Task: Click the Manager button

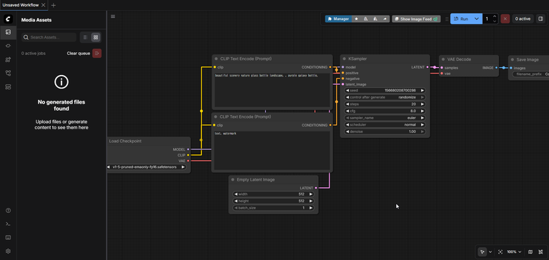Action: (x=338, y=19)
